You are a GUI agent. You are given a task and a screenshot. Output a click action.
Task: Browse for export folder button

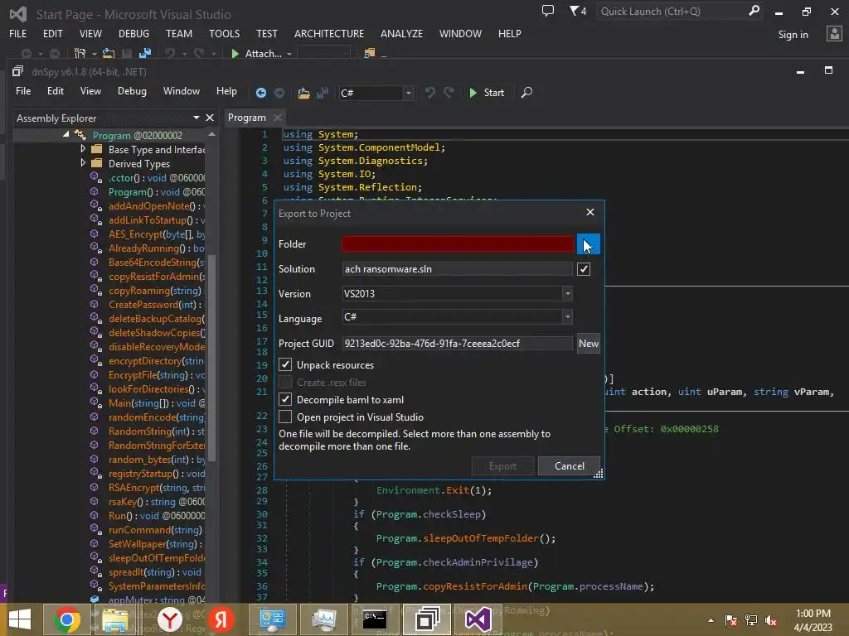tap(588, 244)
